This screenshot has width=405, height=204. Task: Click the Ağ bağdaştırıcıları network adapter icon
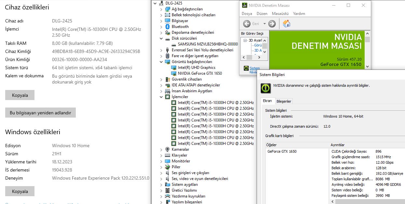168,9
